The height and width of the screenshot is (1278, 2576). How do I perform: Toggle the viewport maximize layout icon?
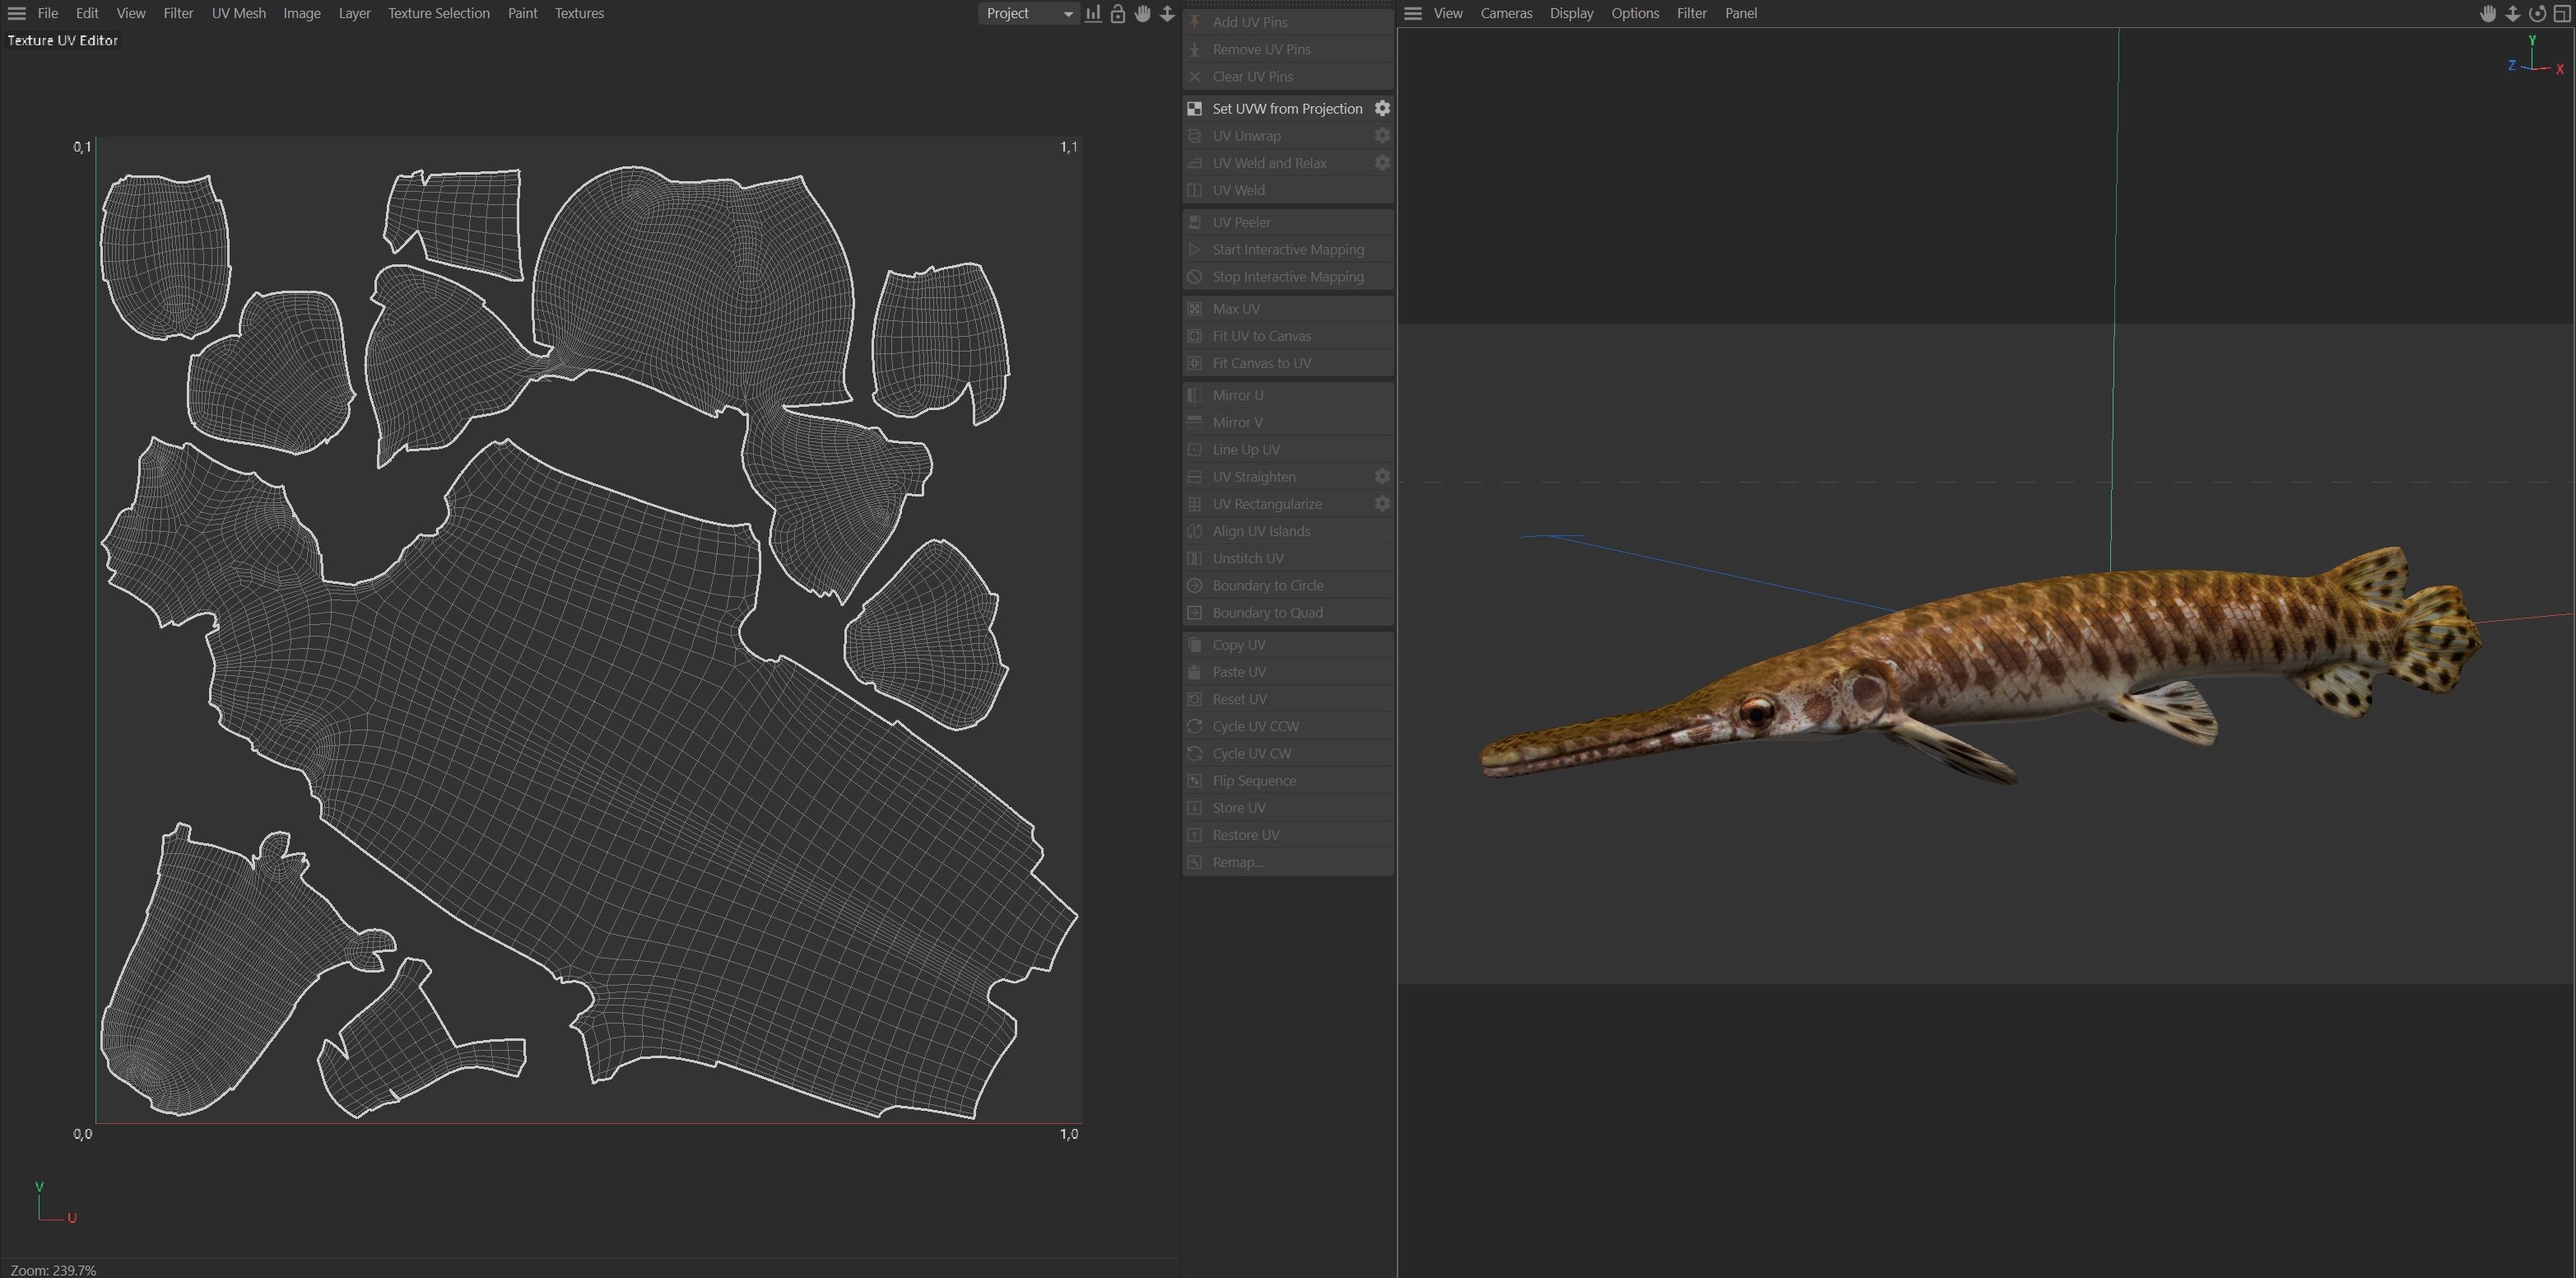2562,14
